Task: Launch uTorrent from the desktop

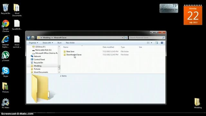Action: [x=5, y=56]
